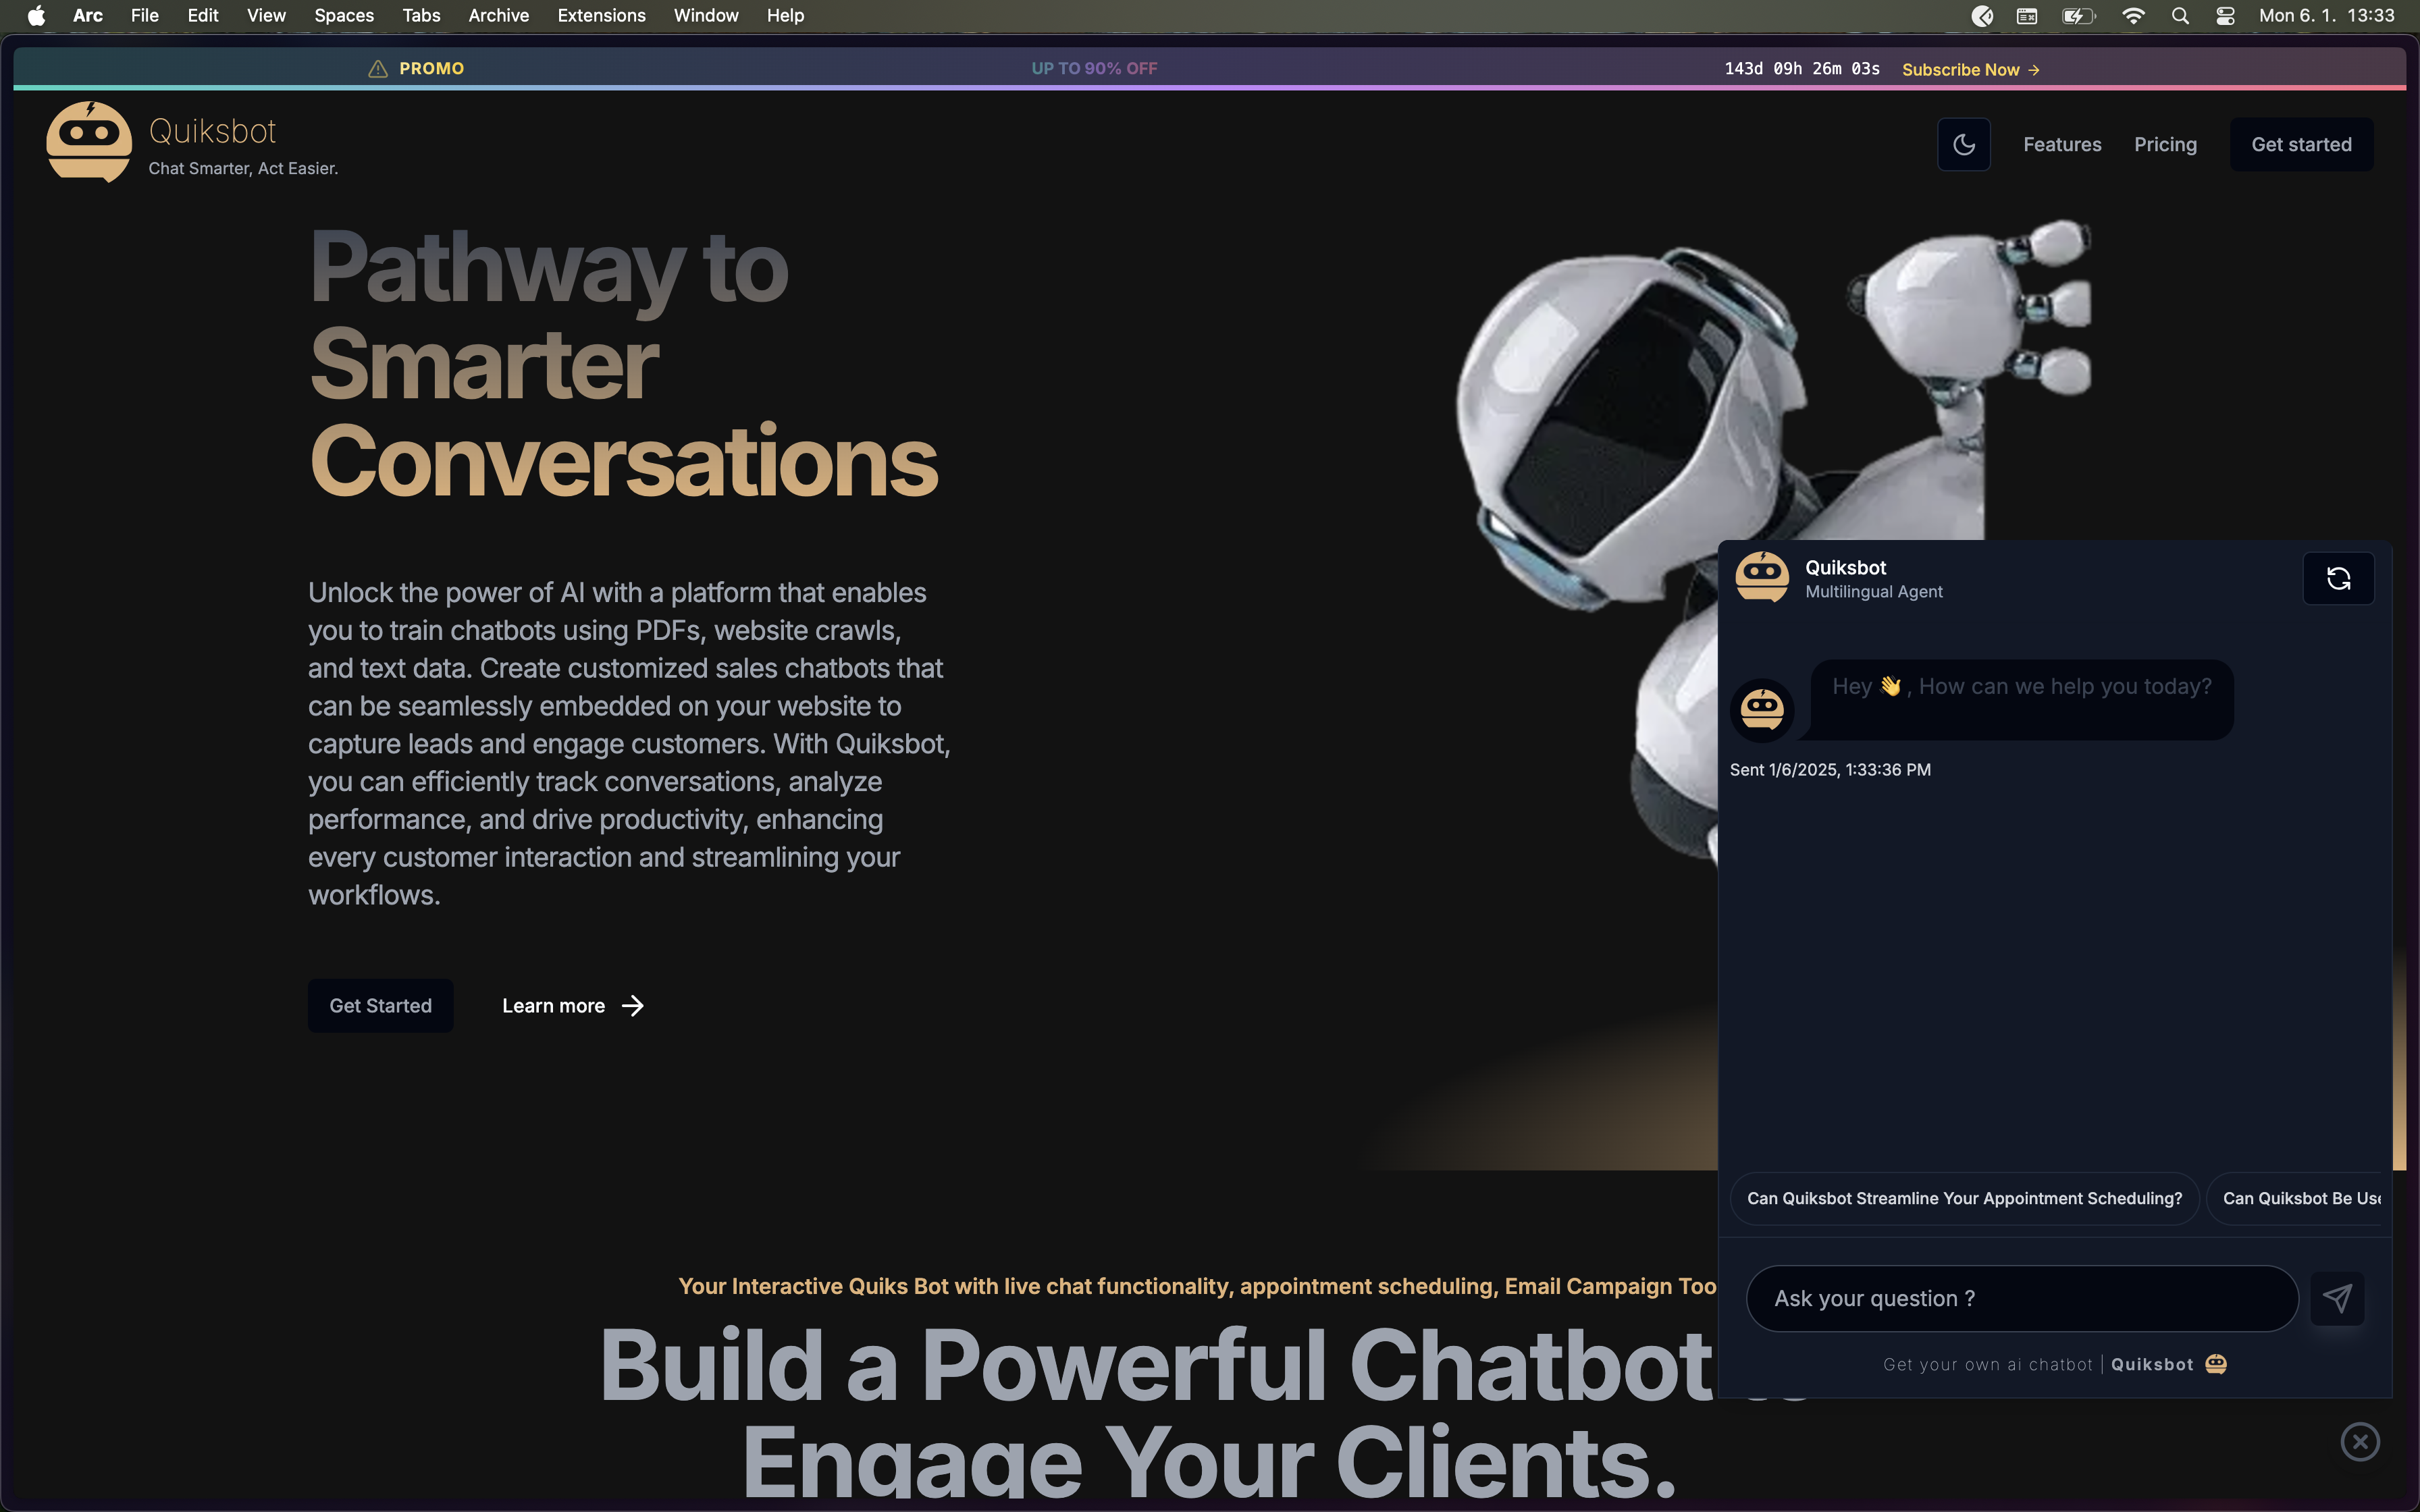The width and height of the screenshot is (2420, 1512).
Task: Click the 'Chat Smarter, Act Easier.' tagline
Action: click(x=243, y=168)
